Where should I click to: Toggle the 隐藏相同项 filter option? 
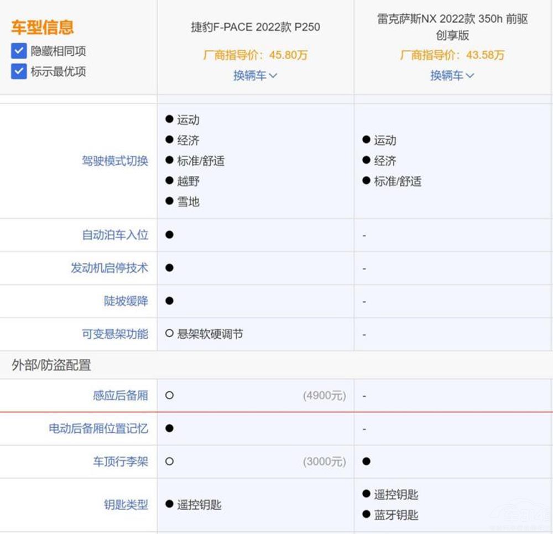[18, 51]
